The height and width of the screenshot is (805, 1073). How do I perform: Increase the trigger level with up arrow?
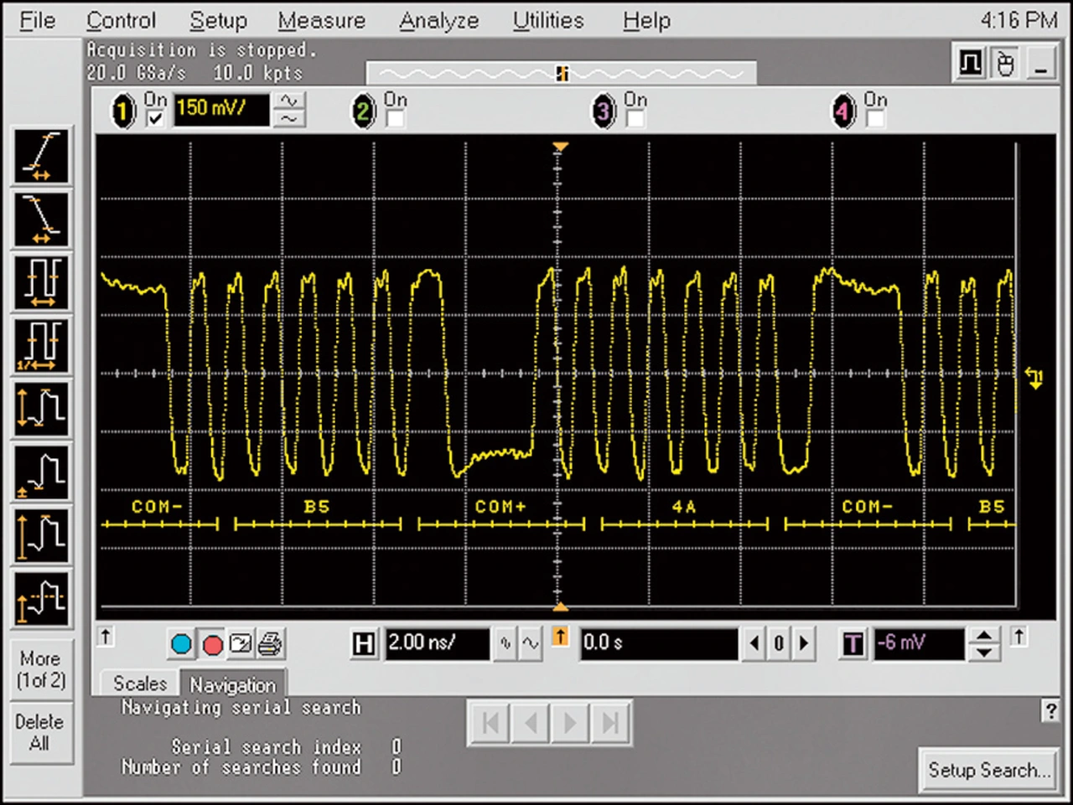point(984,636)
